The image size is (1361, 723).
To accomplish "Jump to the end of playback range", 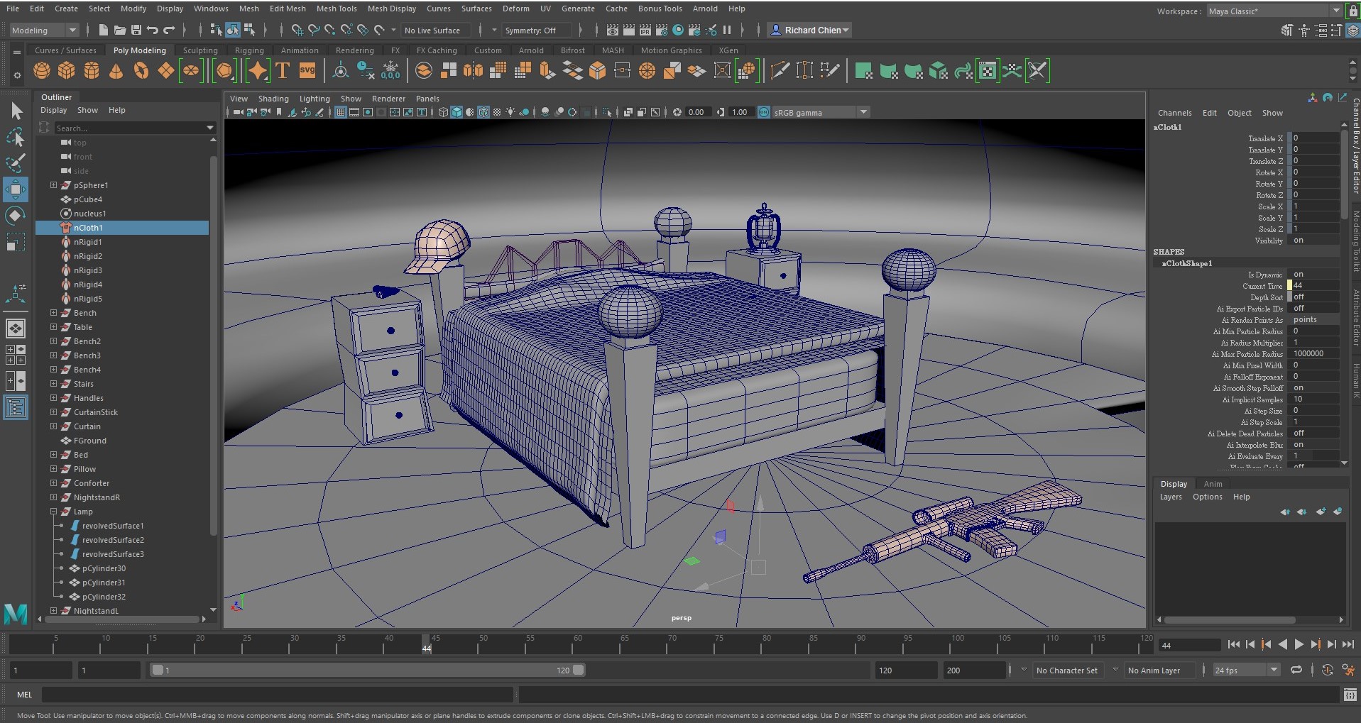I will (1348, 644).
